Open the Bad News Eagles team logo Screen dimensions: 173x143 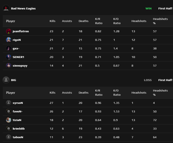6,8
